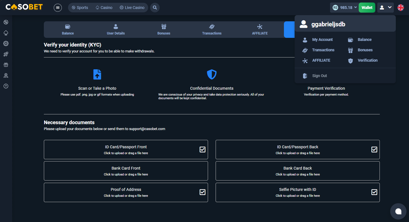
Task: Open the live chat bubble
Action: coord(398,211)
